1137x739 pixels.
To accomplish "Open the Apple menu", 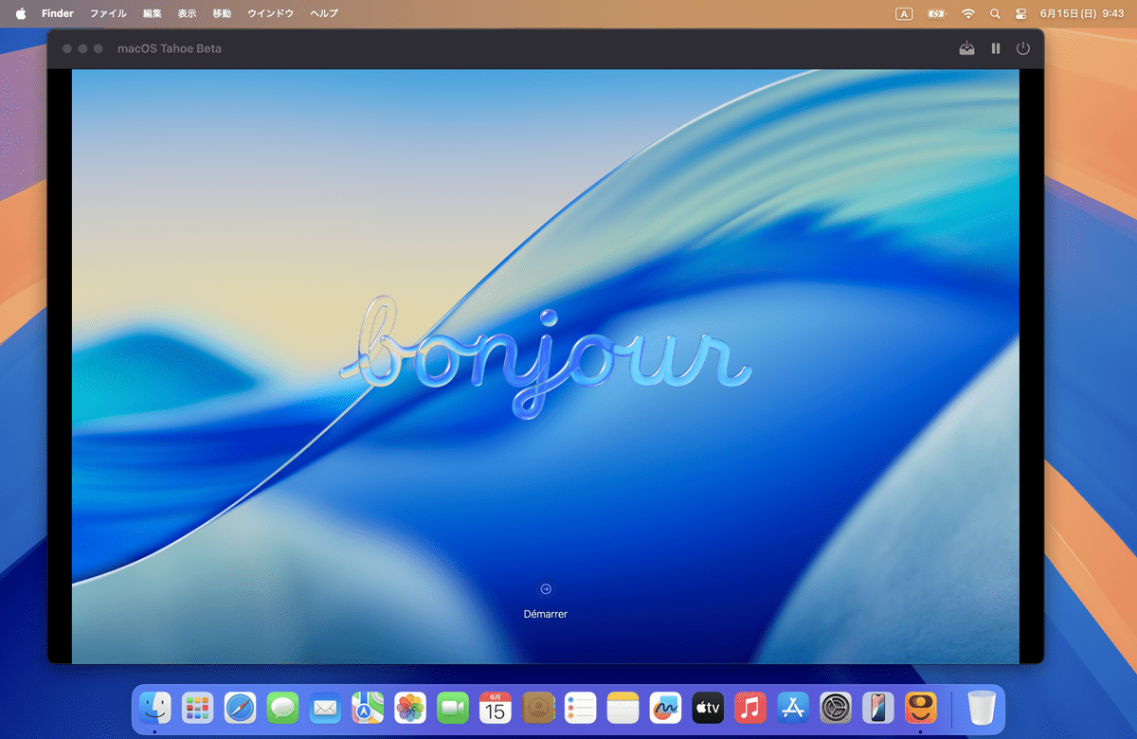I will click(x=21, y=14).
